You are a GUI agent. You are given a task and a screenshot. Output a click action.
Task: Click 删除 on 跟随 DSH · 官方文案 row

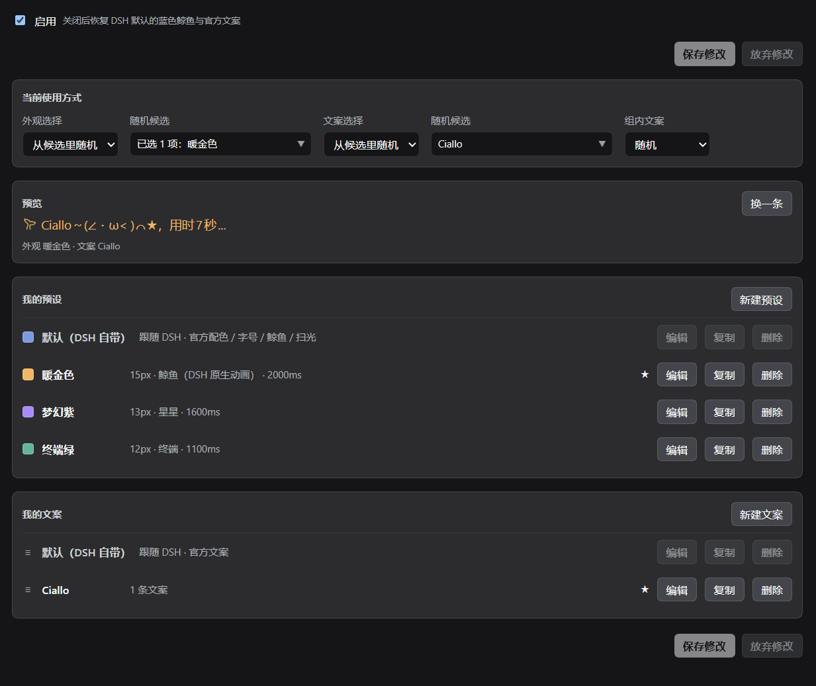pos(772,552)
